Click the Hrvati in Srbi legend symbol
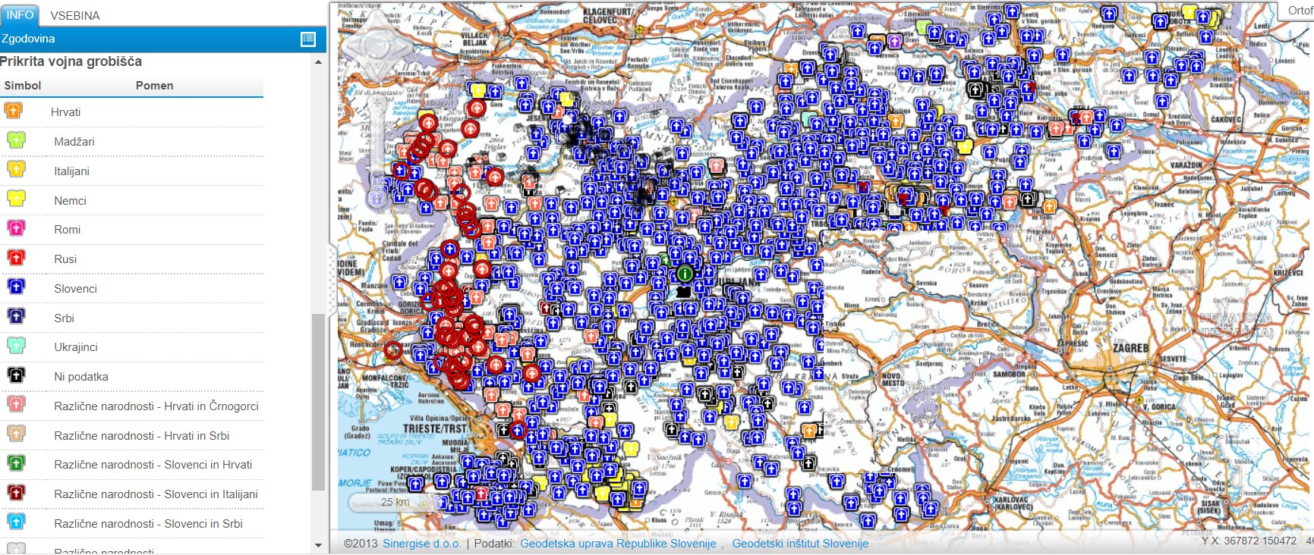This screenshot has width=1314, height=555. [x=16, y=434]
